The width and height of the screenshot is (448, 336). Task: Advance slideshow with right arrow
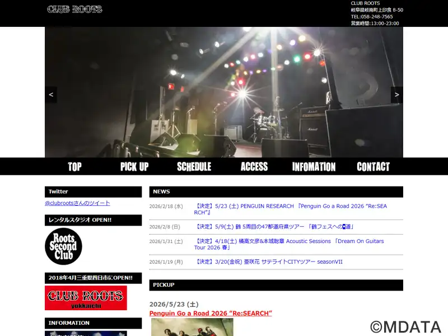(x=396, y=95)
